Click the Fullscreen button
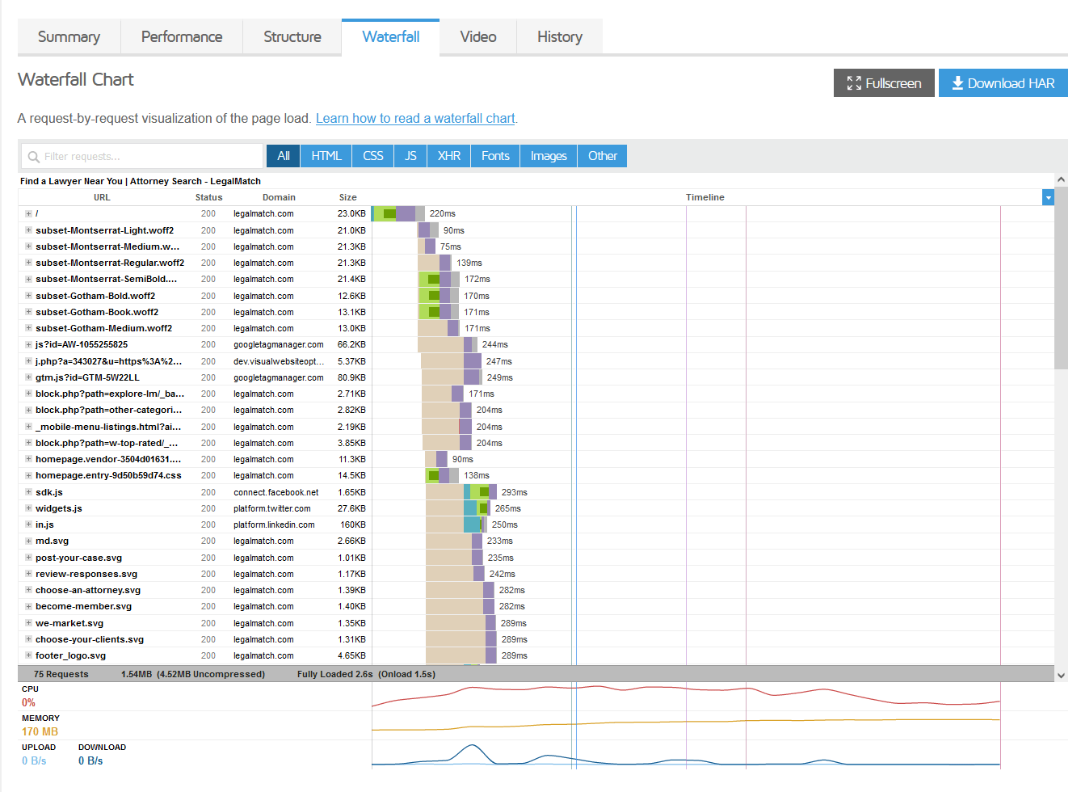Viewport: 1081px width, 792px height. click(884, 82)
